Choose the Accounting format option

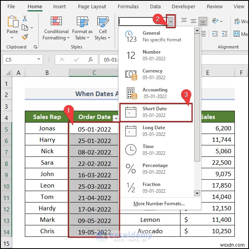[156, 93]
